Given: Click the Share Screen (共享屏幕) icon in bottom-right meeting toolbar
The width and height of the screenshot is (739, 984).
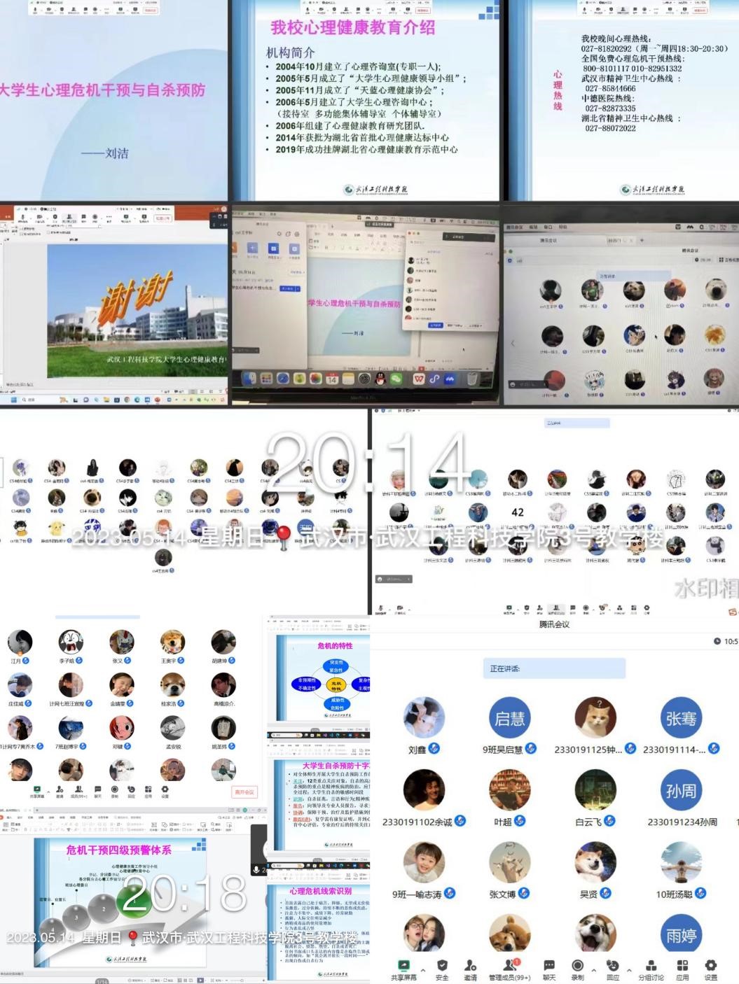Looking at the screenshot, I should tap(403, 967).
